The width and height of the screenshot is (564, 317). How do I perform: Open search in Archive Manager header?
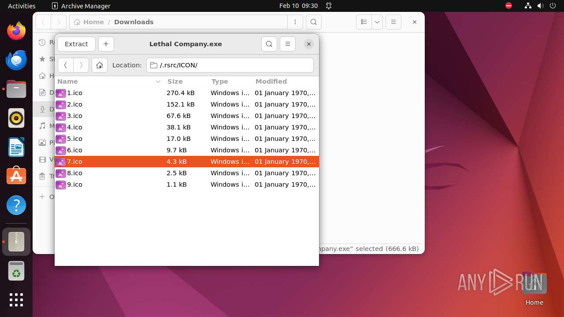pyautogui.click(x=269, y=44)
